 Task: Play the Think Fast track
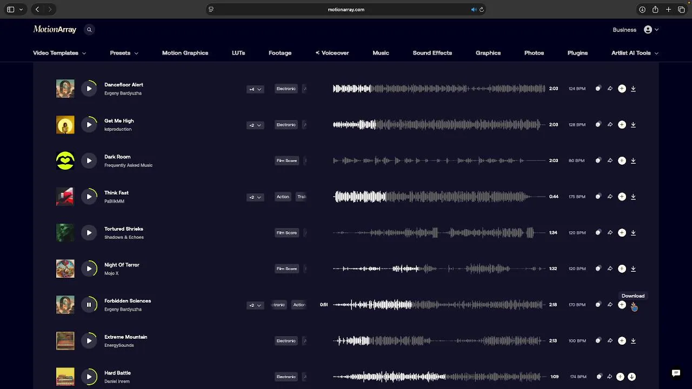[89, 197]
